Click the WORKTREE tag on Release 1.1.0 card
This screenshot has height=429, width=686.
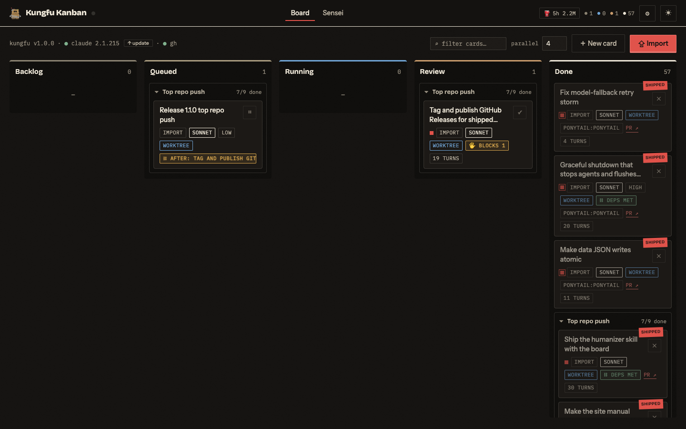pos(176,146)
